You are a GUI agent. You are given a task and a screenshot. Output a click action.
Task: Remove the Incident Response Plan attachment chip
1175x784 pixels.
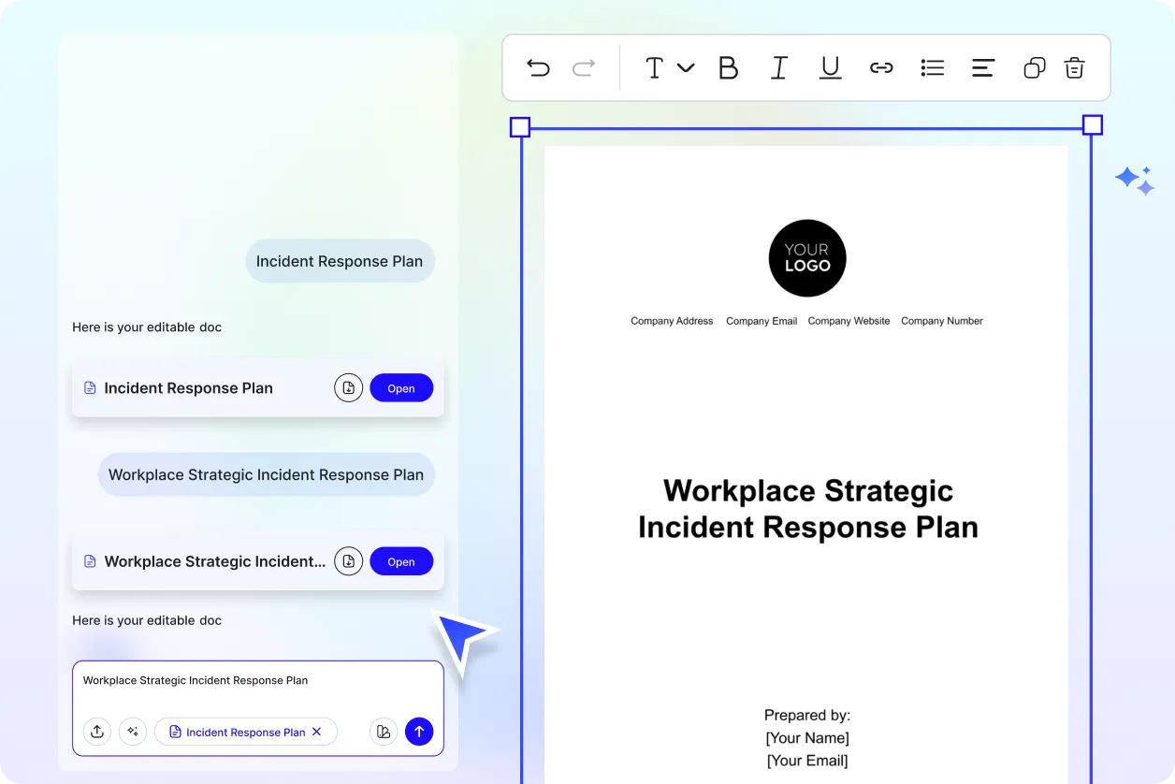coord(317,732)
